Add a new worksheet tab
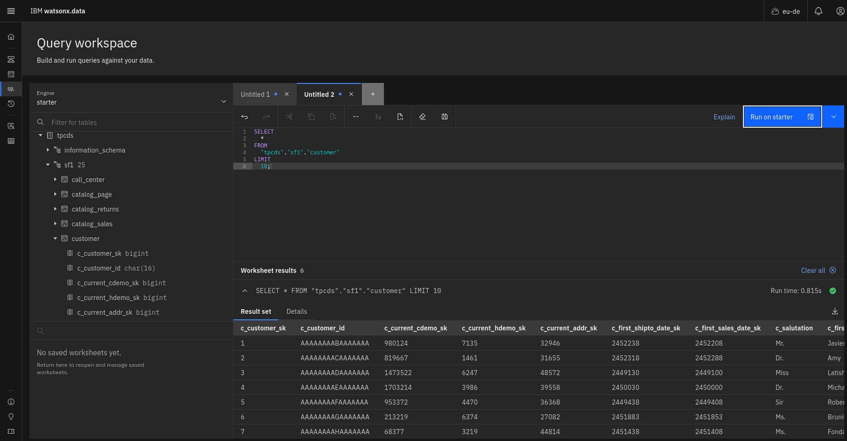Image resolution: width=847 pixels, height=441 pixels. point(373,94)
